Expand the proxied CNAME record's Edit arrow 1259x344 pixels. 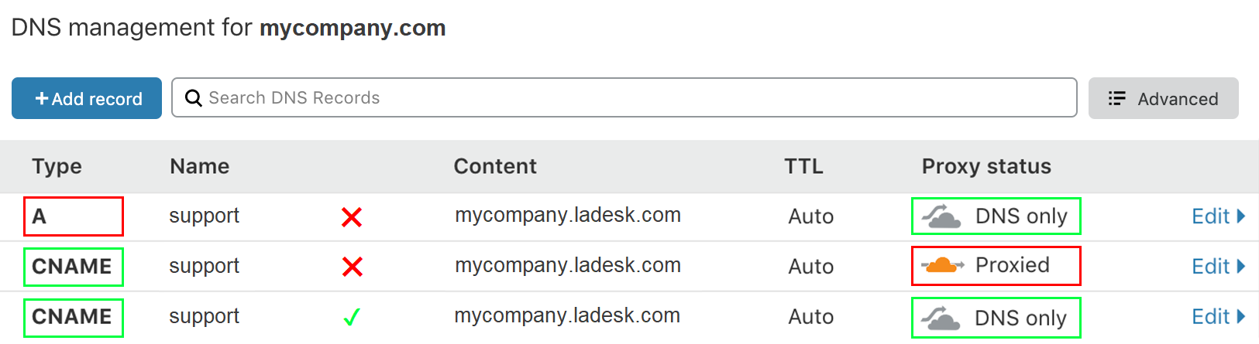(x=1240, y=266)
